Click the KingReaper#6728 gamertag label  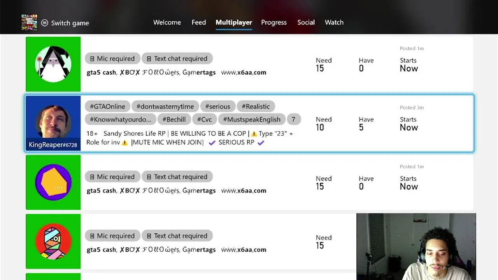click(x=53, y=145)
